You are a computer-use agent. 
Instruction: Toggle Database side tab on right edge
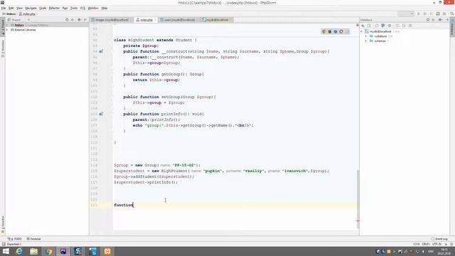tap(452, 26)
